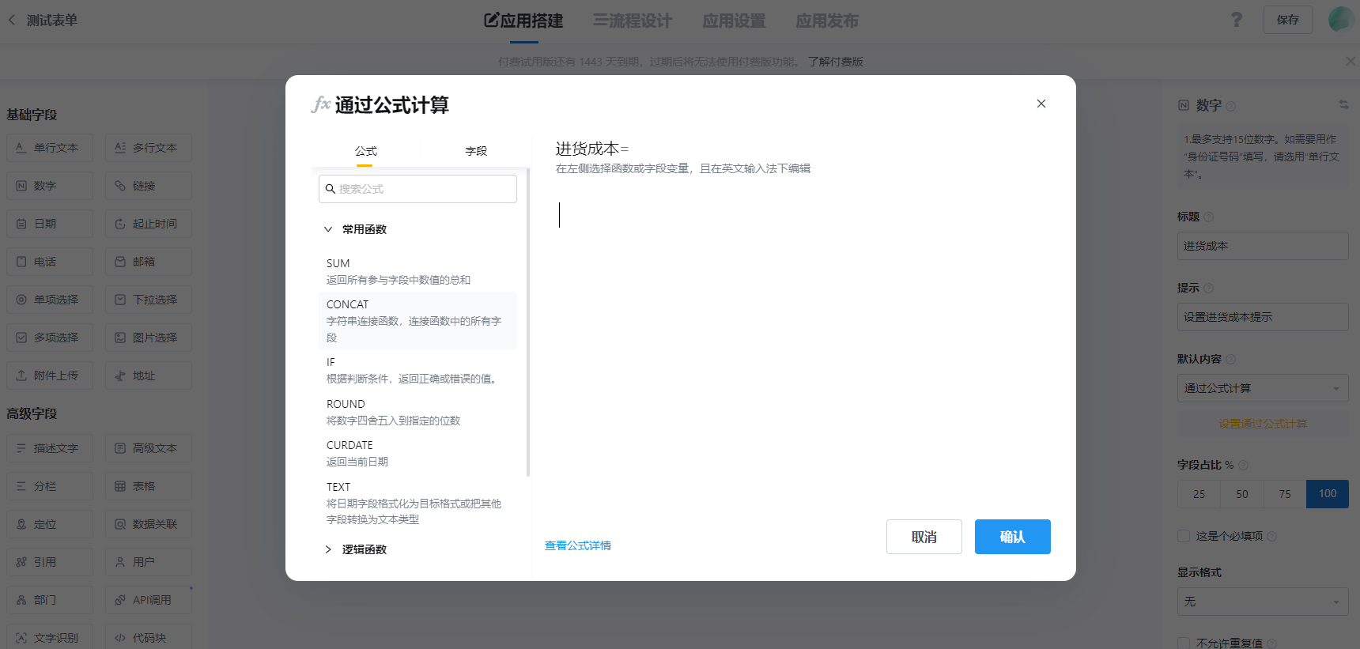Screen dimensions: 1360x649
Task: Add a 起止时间 field
Action: coord(149,224)
